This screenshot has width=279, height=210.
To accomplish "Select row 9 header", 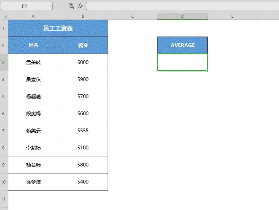I will pos(3,165).
